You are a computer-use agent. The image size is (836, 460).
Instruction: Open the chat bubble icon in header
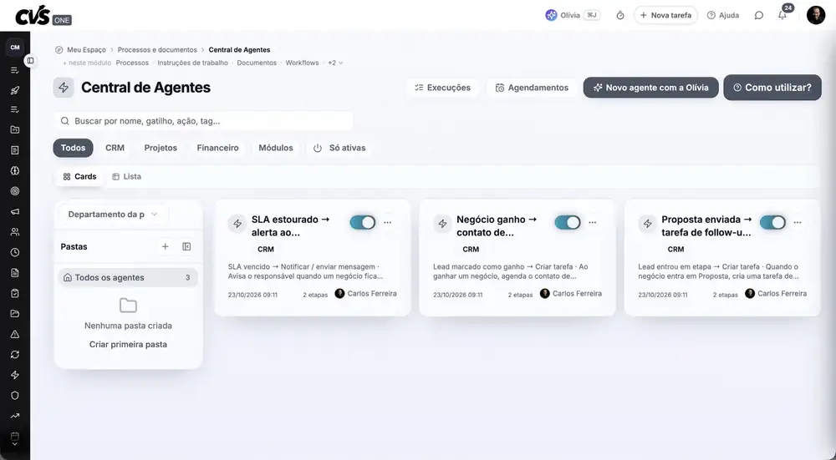click(x=759, y=15)
